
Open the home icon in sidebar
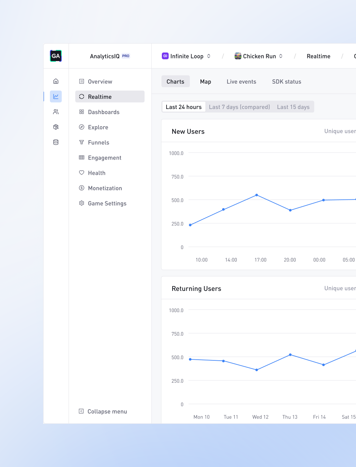pyautogui.click(x=56, y=81)
